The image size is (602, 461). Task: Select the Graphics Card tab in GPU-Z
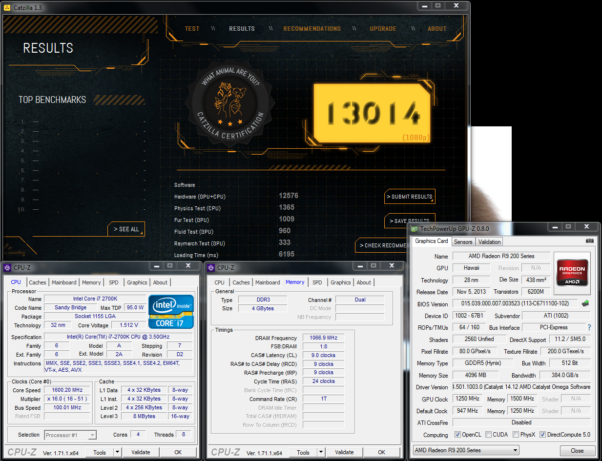tap(432, 241)
